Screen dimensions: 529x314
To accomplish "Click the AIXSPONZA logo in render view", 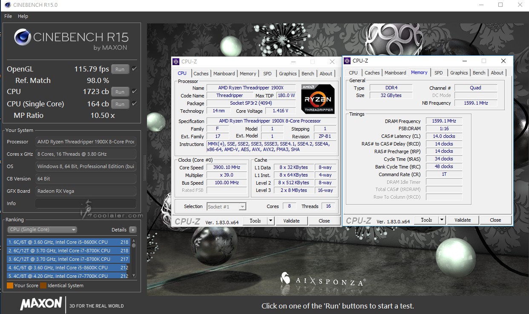I will coord(323,280).
